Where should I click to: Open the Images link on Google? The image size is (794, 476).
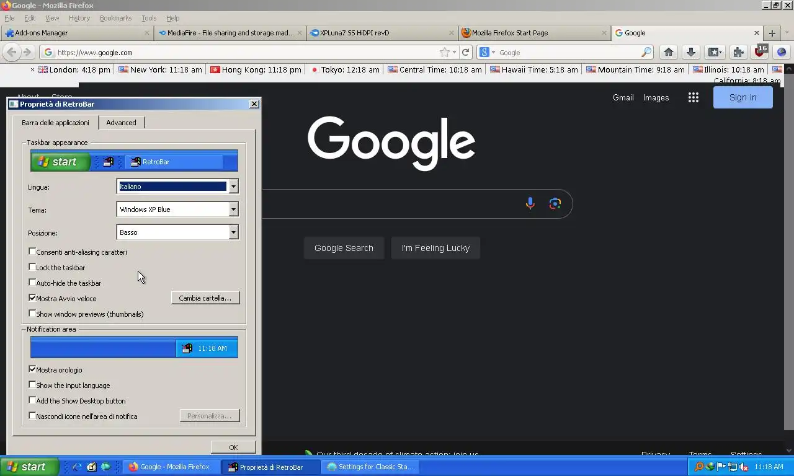click(656, 97)
